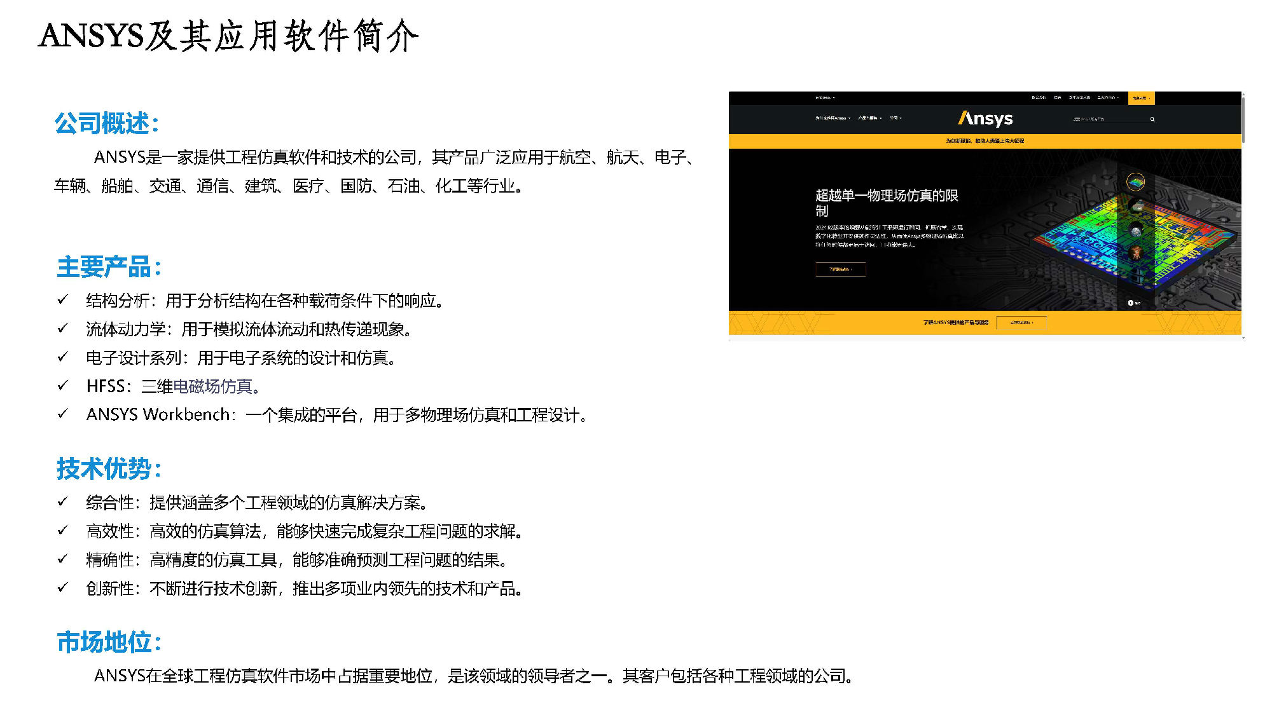Image resolution: width=1272 pixels, height=715 pixels.
Task: Click the pause icon below the carousel thumbnails
Action: click(1131, 303)
